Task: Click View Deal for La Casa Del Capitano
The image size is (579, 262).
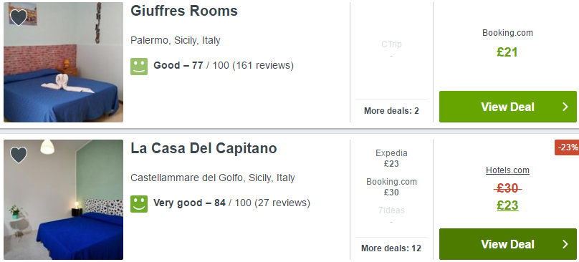Action: [508, 244]
